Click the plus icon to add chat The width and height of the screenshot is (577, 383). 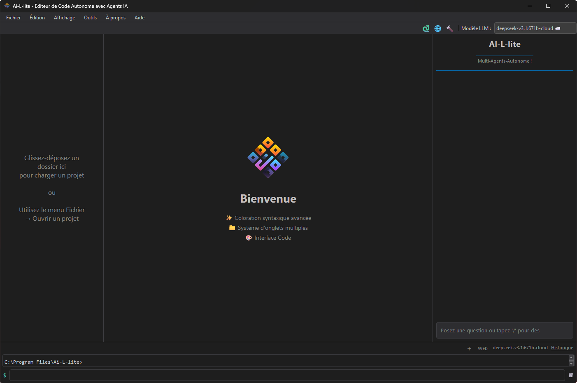(x=469, y=348)
